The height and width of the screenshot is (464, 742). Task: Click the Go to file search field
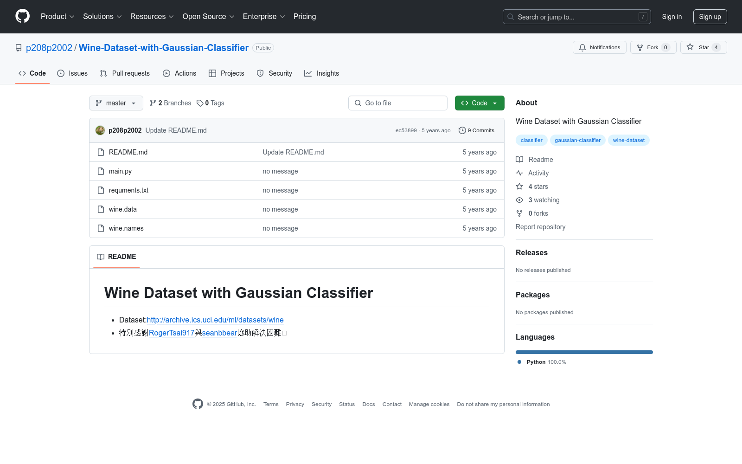coord(398,103)
